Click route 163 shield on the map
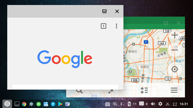The image size is (193, 108). (x=162, y=43)
